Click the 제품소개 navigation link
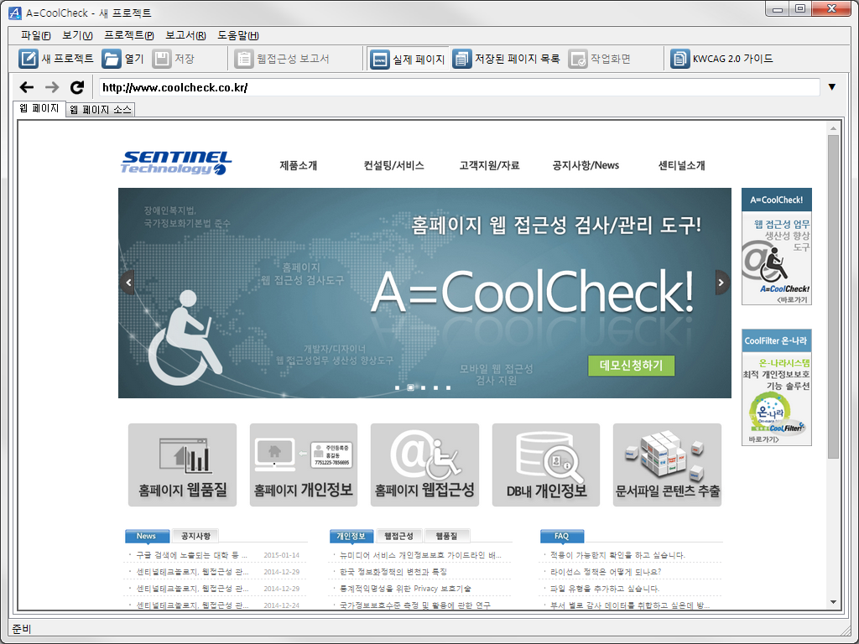This screenshot has width=859, height=644. coord(299,165)
